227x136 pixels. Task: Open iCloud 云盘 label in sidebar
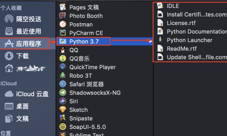[32, 94]
